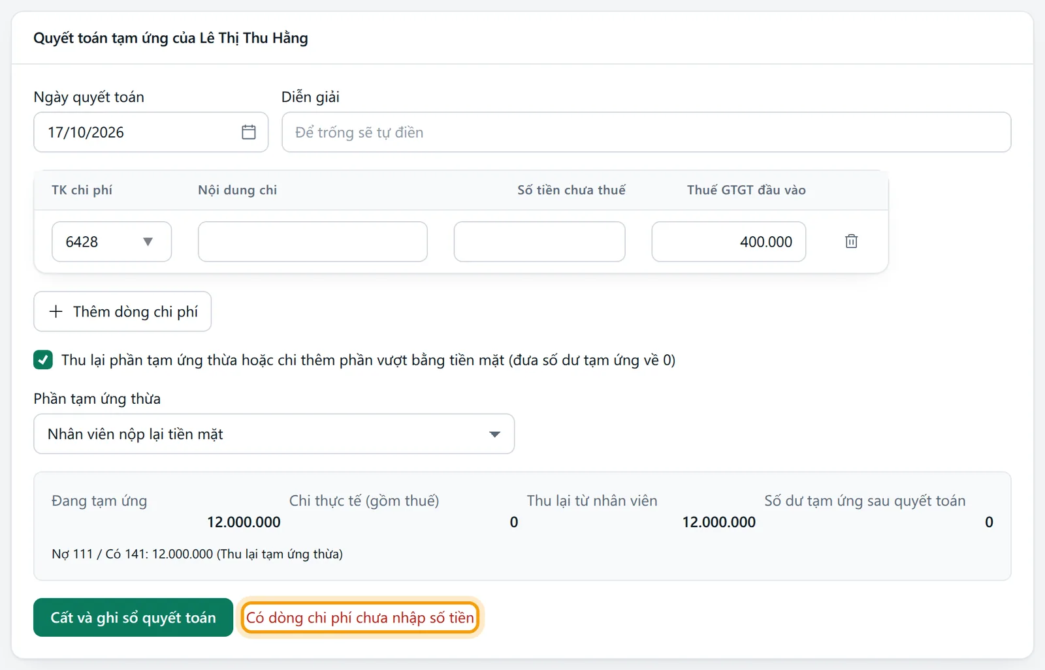This screenshot has height=670, width=1045.
Task: Click the Thuế GTGT đầu vào column header
Action: tap(746, 190)
